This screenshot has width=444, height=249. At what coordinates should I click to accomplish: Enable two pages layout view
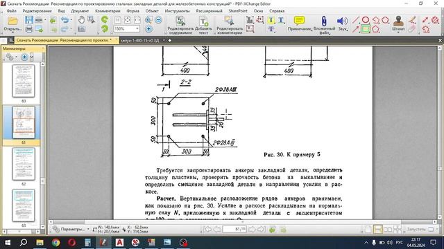tap(387, 229)
